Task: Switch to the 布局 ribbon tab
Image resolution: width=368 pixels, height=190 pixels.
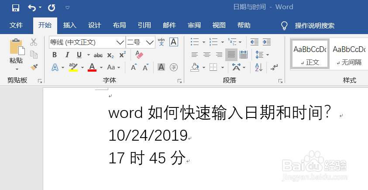Action: [120, 25]
